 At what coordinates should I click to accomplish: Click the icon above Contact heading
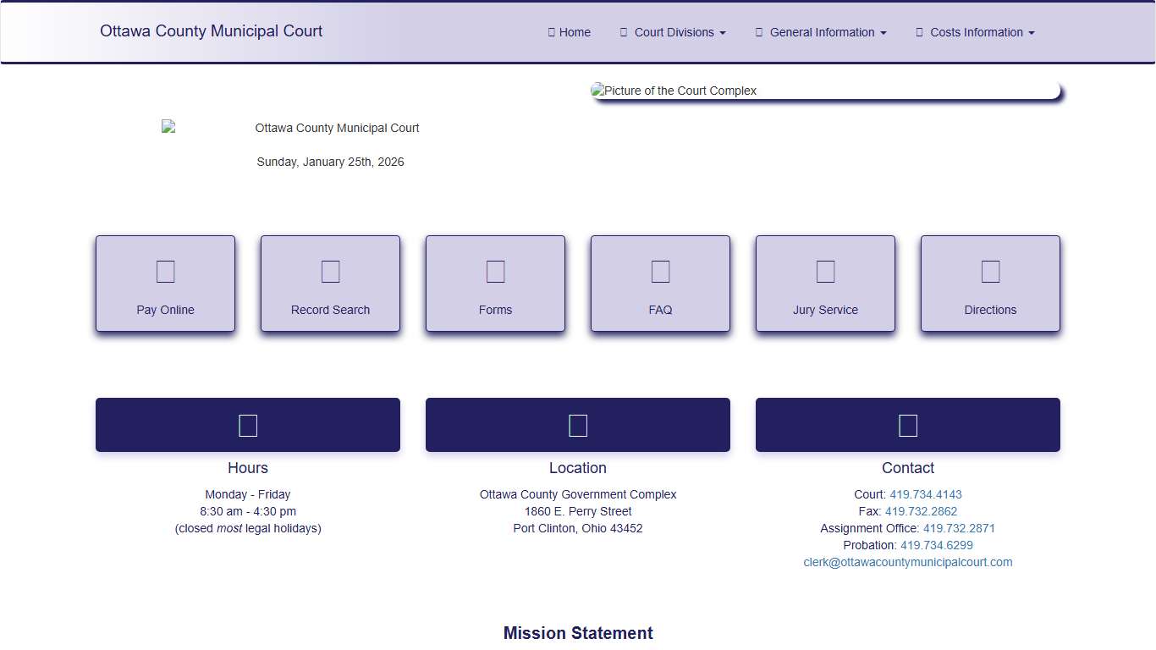[x=908, y=425]
